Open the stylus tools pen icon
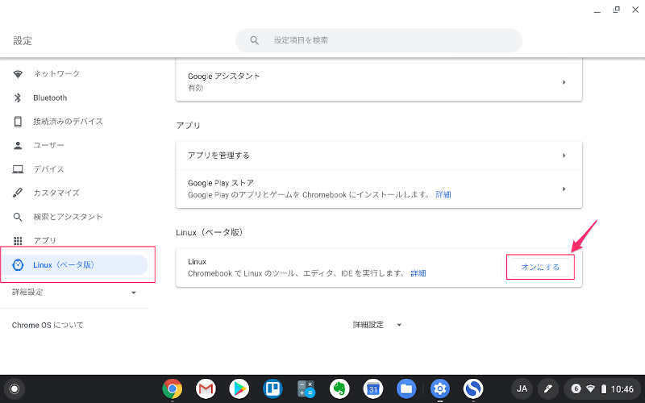The height and width of the screenshot is (403, 645). pos(548,388)
